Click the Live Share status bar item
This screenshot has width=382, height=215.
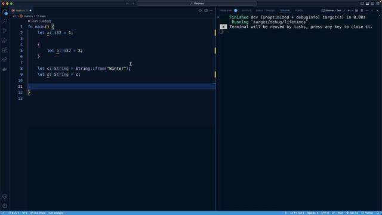[38, 213]
